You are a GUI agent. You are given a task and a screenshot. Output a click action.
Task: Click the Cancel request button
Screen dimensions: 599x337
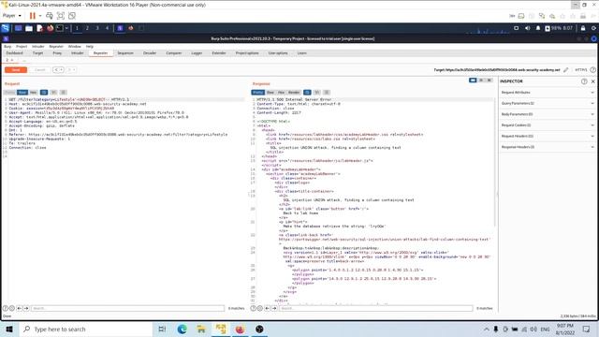39,70
